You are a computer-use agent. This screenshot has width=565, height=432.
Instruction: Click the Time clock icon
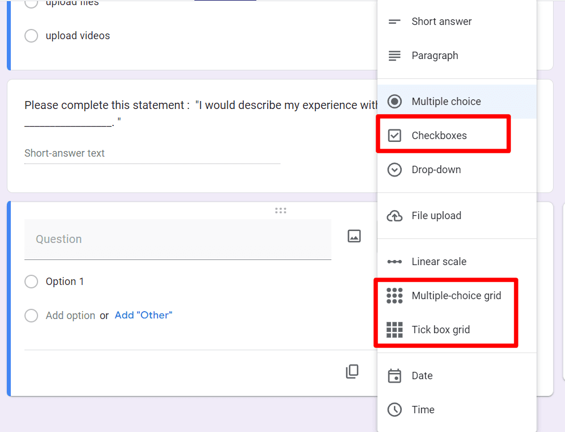394,410
